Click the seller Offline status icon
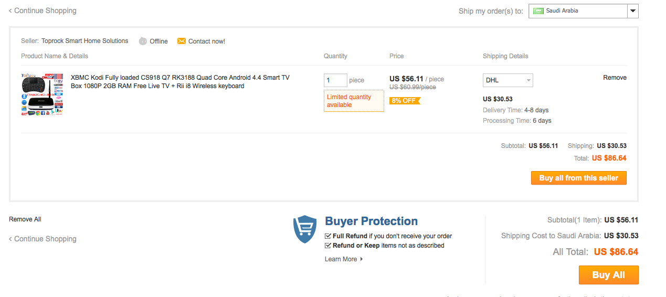This screenshot has height=297, width=666. (143, 41)
